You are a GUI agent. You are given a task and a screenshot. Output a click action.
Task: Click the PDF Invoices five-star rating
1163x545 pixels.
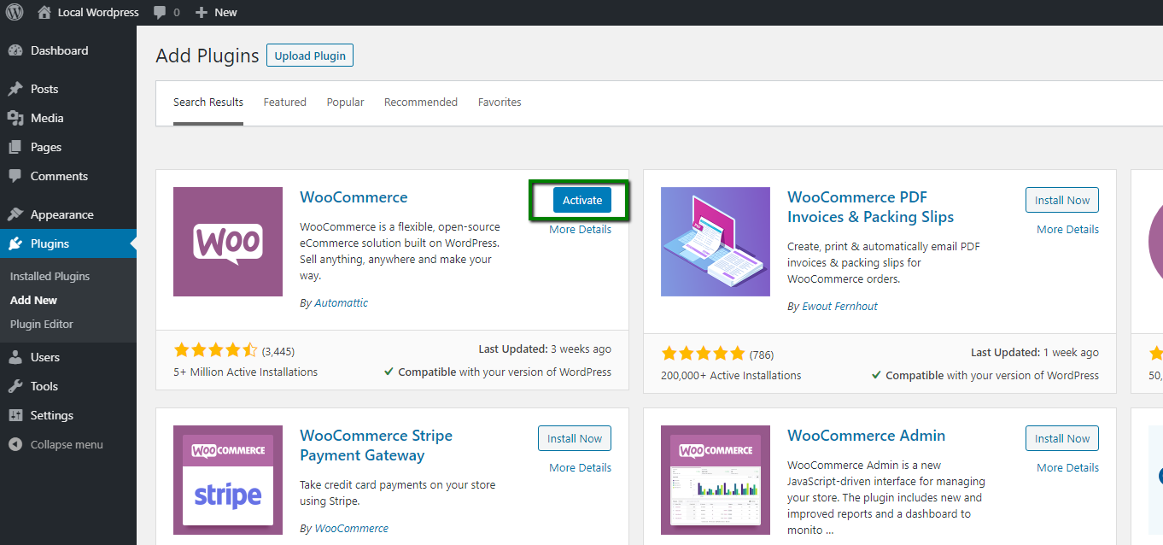(703, 354)
